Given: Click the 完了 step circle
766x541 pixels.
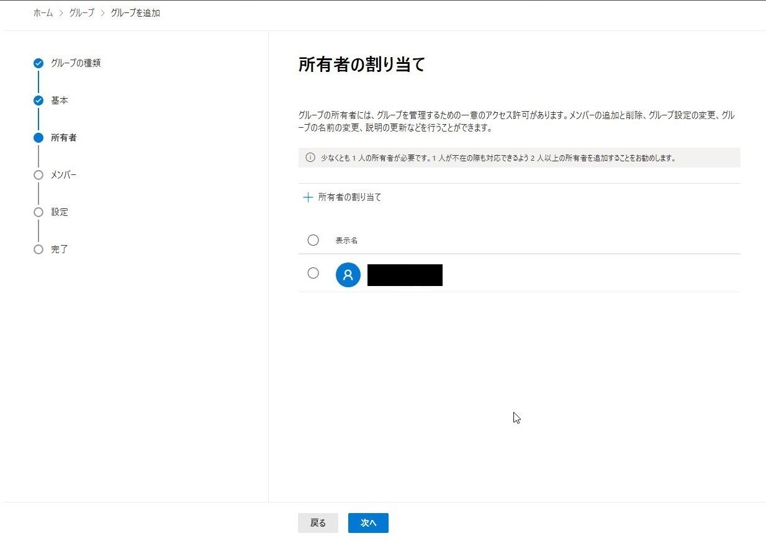Looking at the screenshot, I should pyautogui.click(x=38, y=249).
